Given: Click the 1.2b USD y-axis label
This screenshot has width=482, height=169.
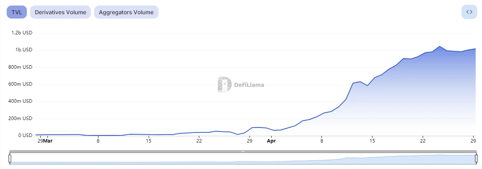Looking at the screenshot, I should pos(22,33).
